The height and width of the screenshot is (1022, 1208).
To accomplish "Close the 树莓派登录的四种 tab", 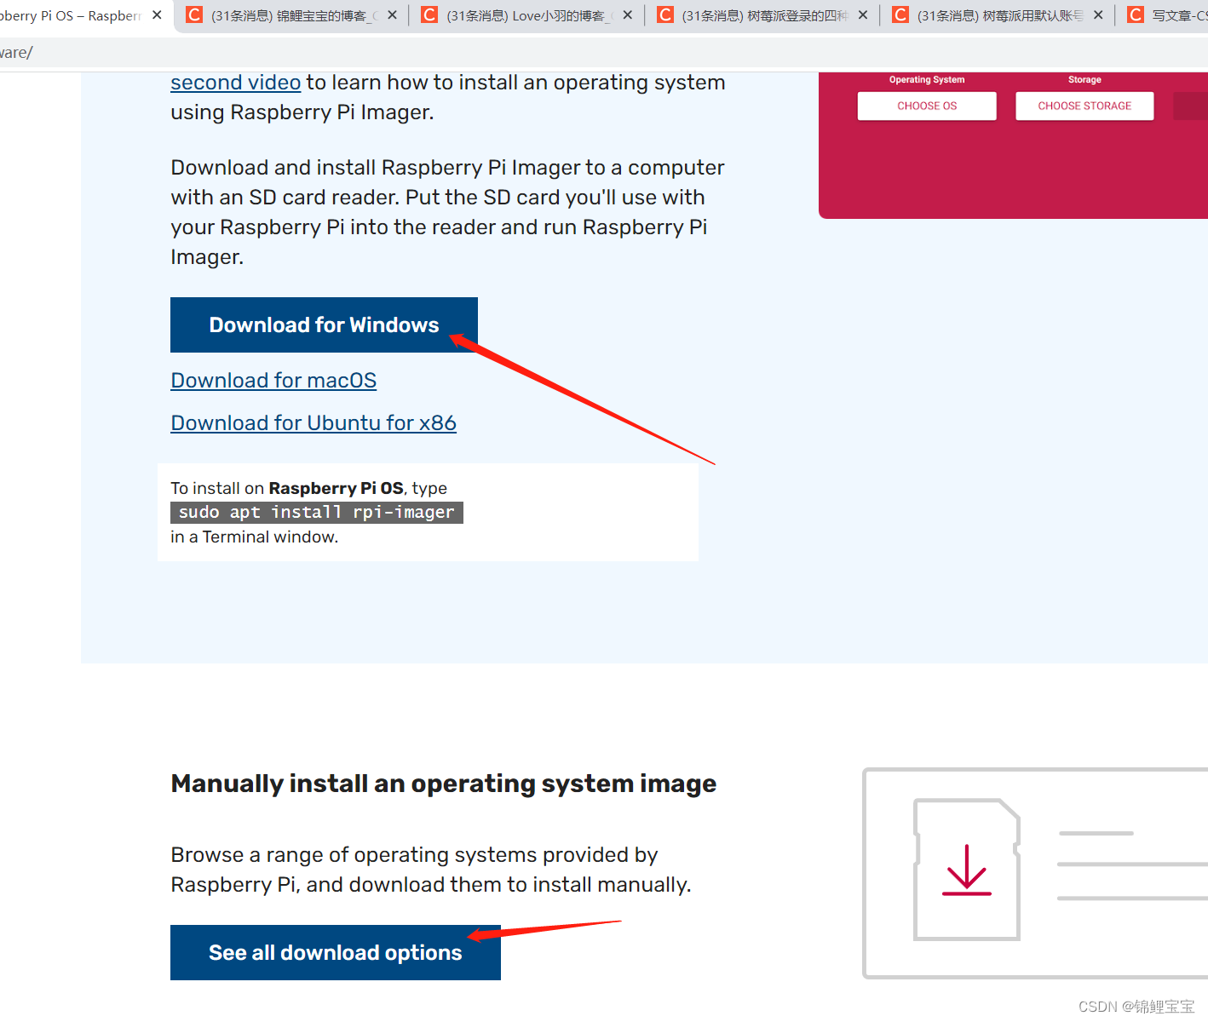I will coord(863,15).
